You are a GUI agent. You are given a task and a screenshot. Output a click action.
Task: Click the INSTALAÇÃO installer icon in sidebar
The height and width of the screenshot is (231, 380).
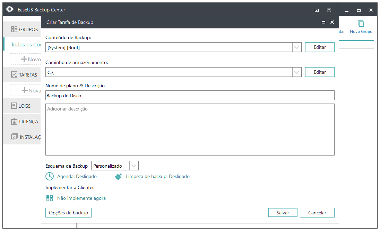pyautogui.click(x=14, y=137)
